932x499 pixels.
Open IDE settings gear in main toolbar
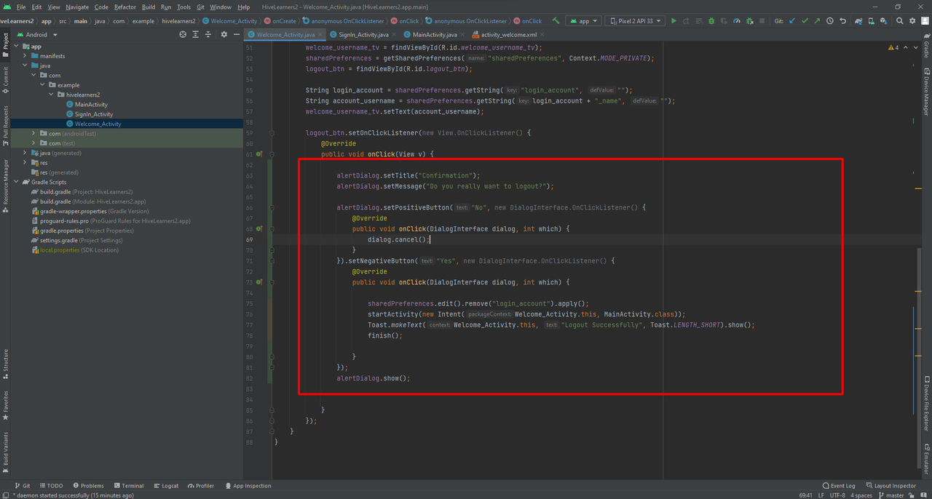912,21
